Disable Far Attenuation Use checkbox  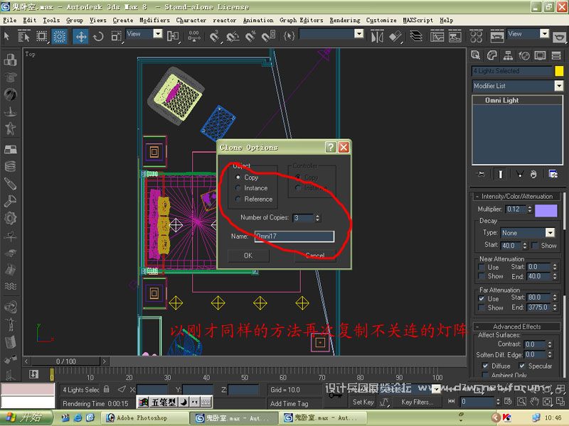click(482, 298)
